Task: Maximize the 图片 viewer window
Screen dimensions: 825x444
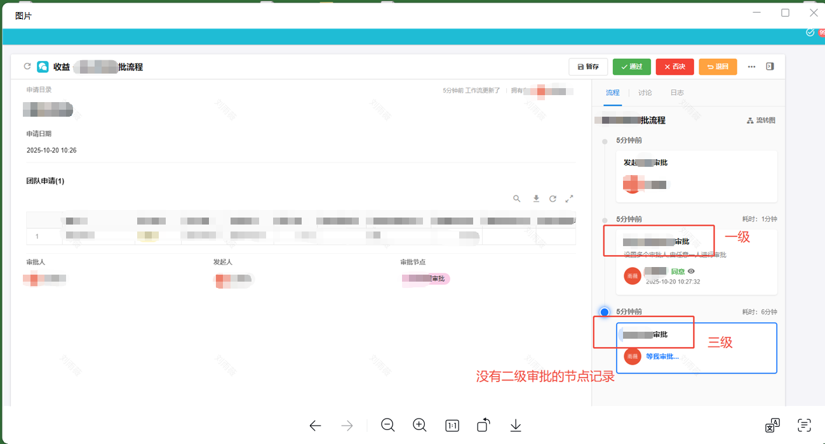Action: pyautogui.click(x=785, y=13)
